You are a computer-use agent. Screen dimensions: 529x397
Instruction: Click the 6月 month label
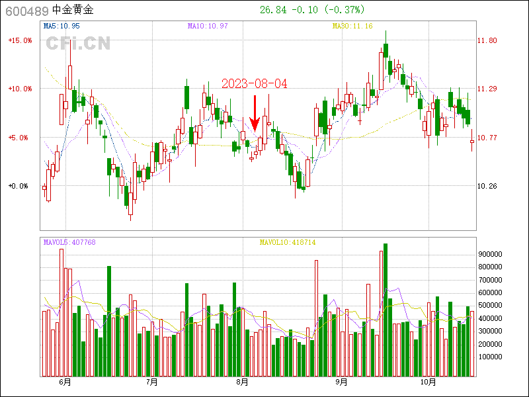point(65,382)
